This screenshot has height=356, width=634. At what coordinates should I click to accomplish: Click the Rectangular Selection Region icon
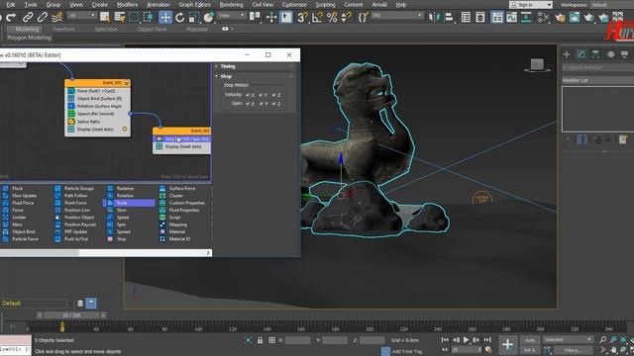click(134, 18)
